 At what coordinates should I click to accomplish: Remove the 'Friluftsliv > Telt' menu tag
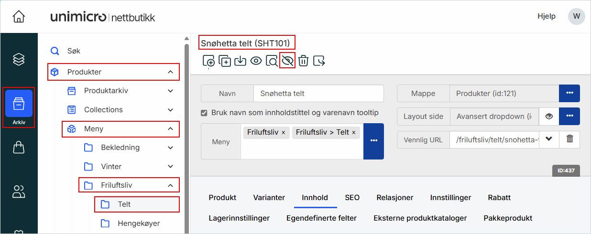coord(354,132)
